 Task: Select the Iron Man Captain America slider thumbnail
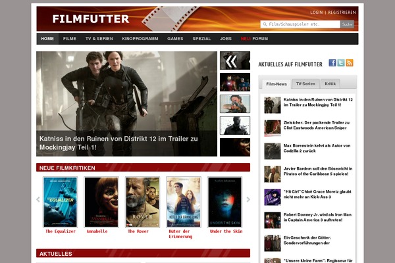[x=235, y=82]
